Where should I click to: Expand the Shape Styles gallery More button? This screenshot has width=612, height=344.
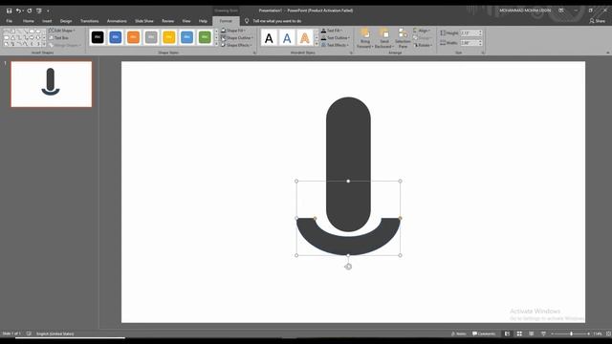click(x=217, y=44)
